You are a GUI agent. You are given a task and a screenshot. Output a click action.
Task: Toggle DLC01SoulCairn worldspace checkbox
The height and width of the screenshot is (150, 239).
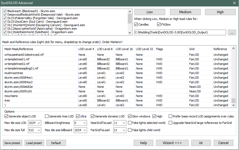tap(5, 22)
